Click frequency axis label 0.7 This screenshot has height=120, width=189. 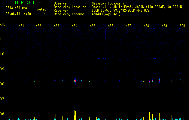[x=2, y=99]
